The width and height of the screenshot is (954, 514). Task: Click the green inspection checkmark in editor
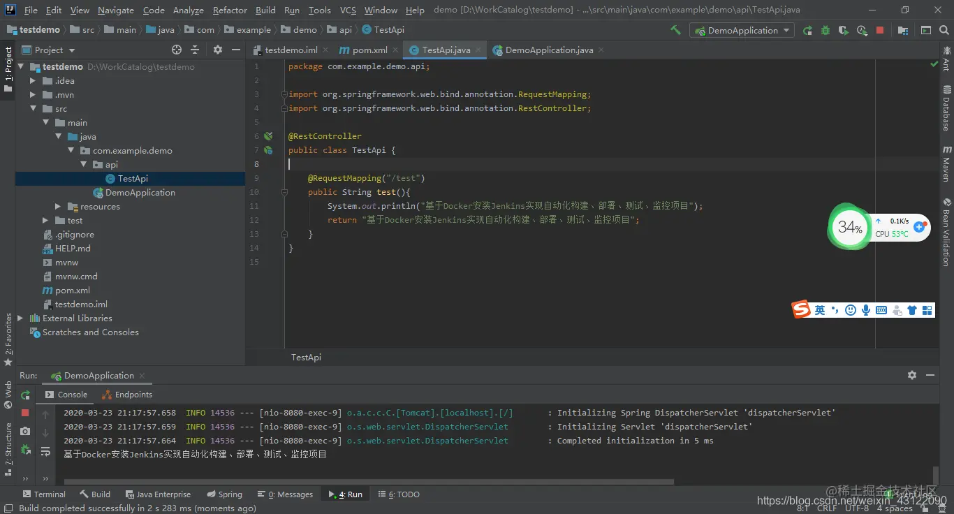(934, 64)
